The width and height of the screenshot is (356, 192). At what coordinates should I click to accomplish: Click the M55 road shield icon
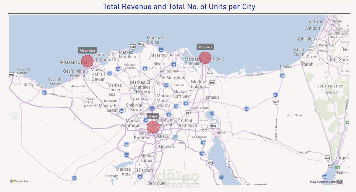coord(276,102)
